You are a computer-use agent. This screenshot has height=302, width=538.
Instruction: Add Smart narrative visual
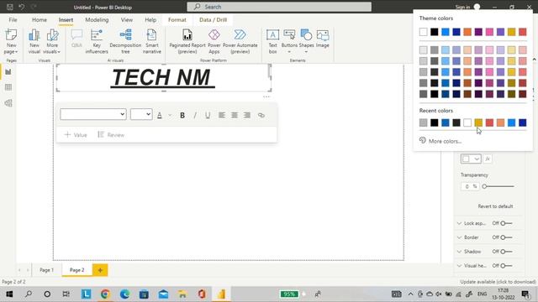(151, 41)
